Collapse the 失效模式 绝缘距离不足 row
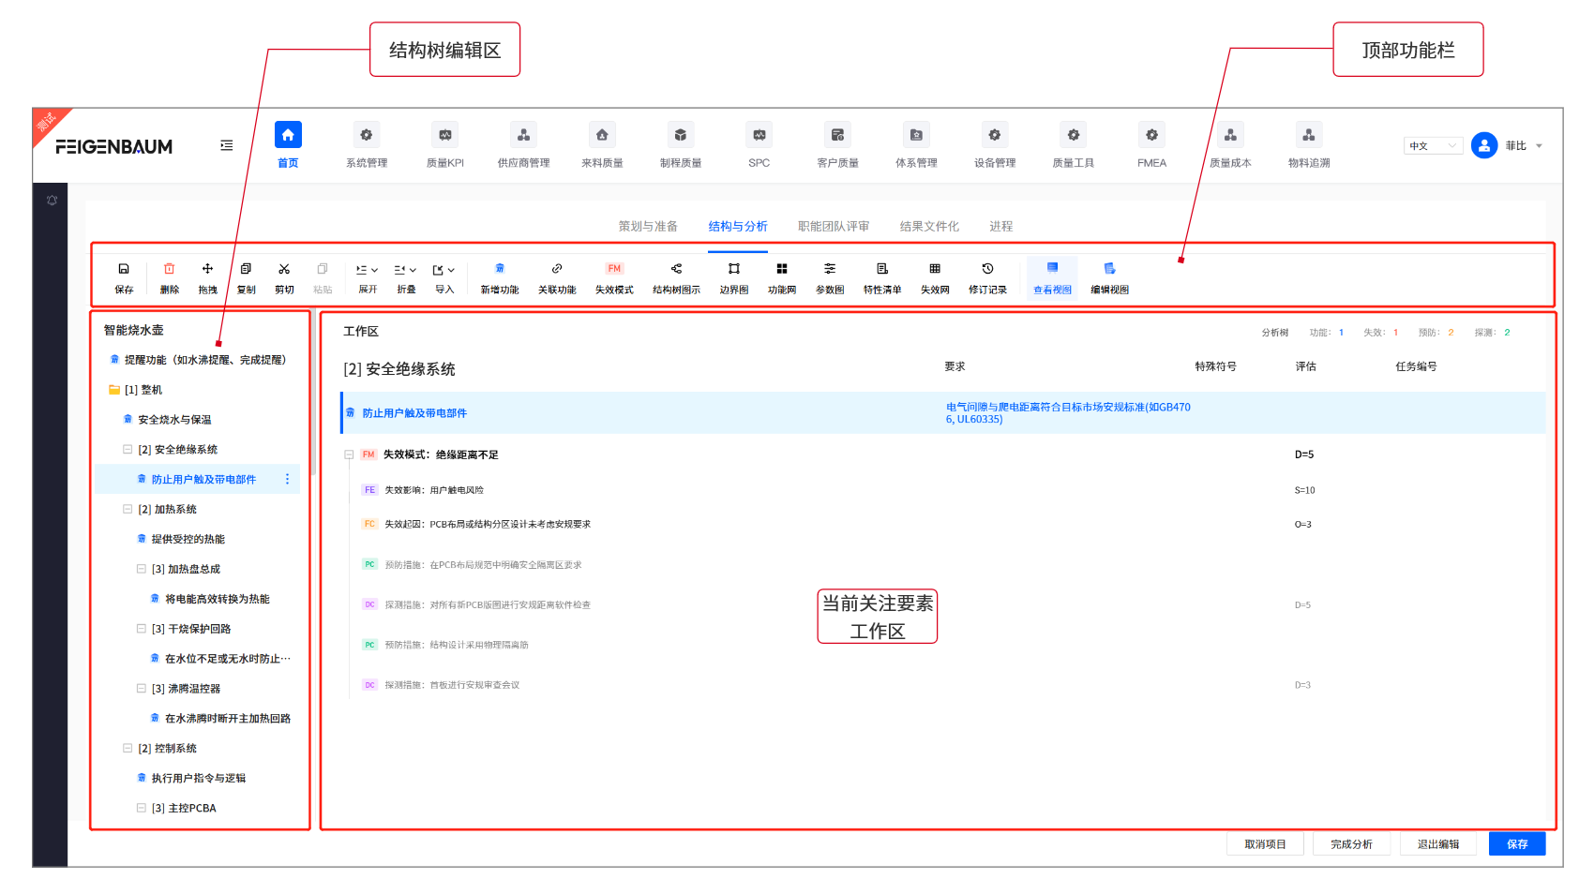The width and height of the screenshot is (1594, 894). [349, 455]
